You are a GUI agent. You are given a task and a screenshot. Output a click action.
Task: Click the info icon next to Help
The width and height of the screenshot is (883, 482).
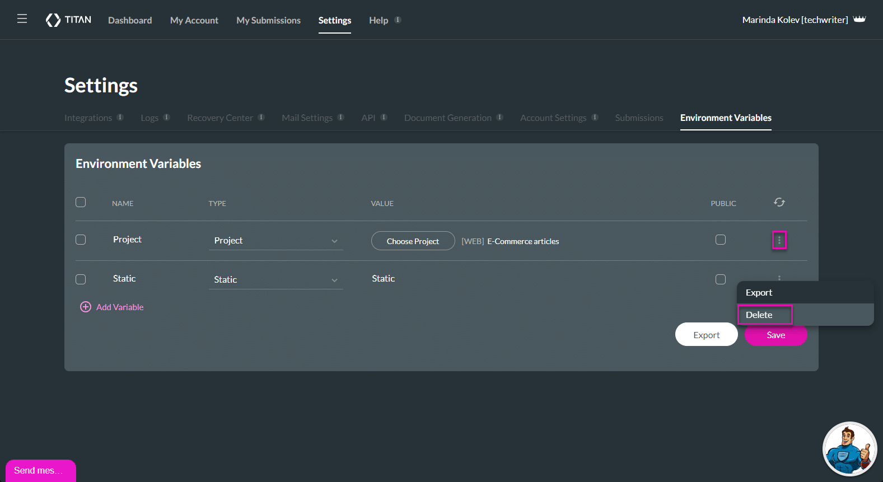pyautogui.click(x=398, y=20)
